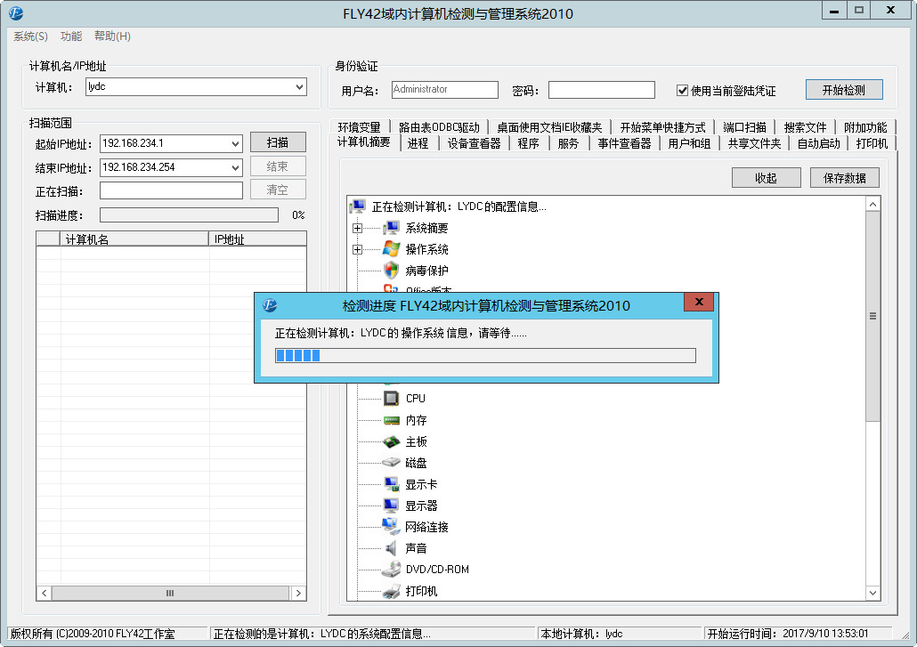Click the 打印机 printer icon in tree

(x=391, y=592)
